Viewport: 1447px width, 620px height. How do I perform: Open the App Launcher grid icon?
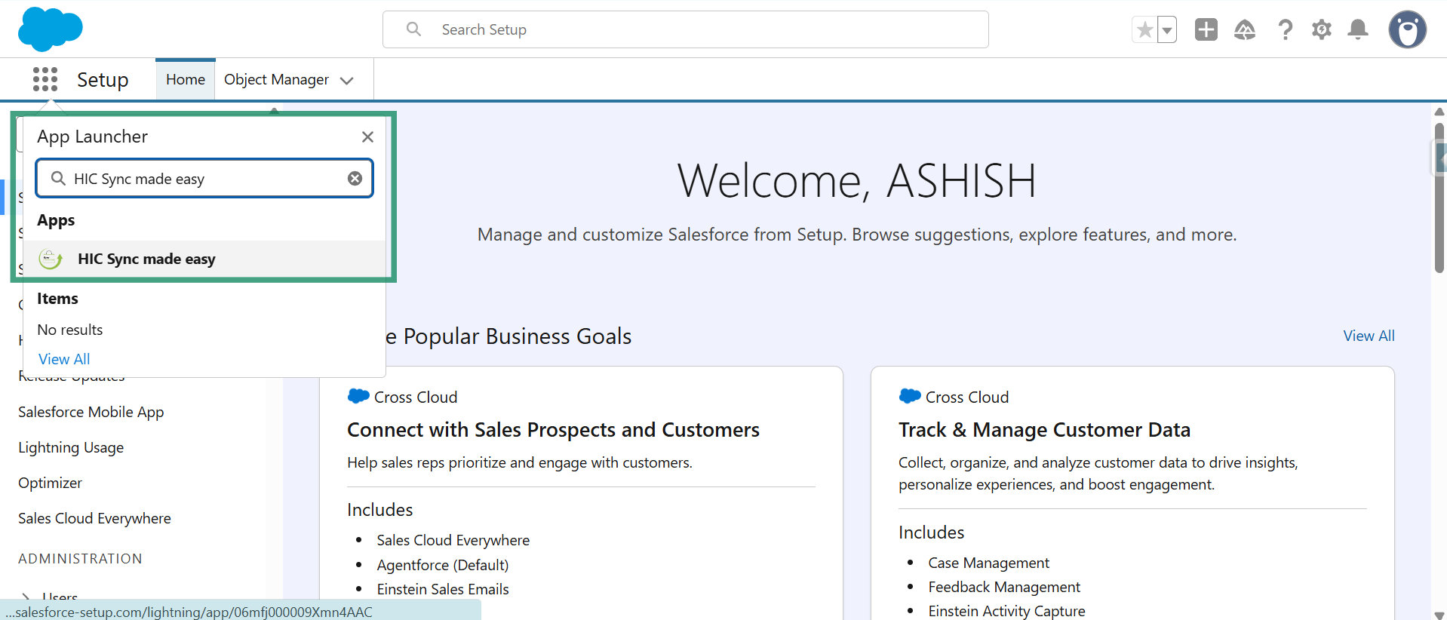pyautogui.click(x=45, y=79)
